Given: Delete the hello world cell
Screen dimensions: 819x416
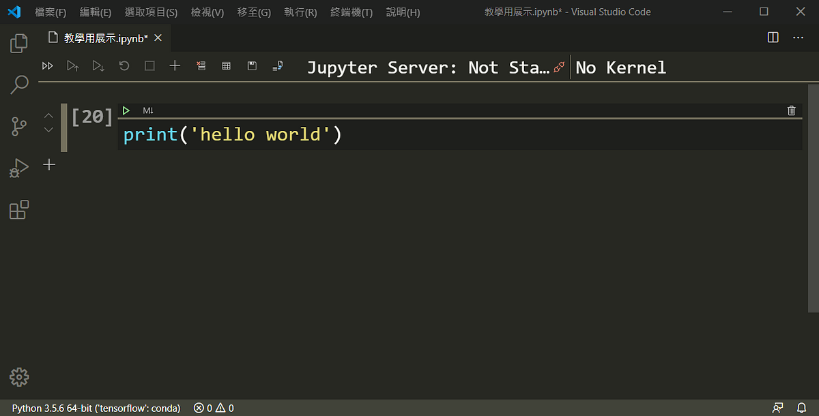Looking at the screenshot, I should point(791,110).
